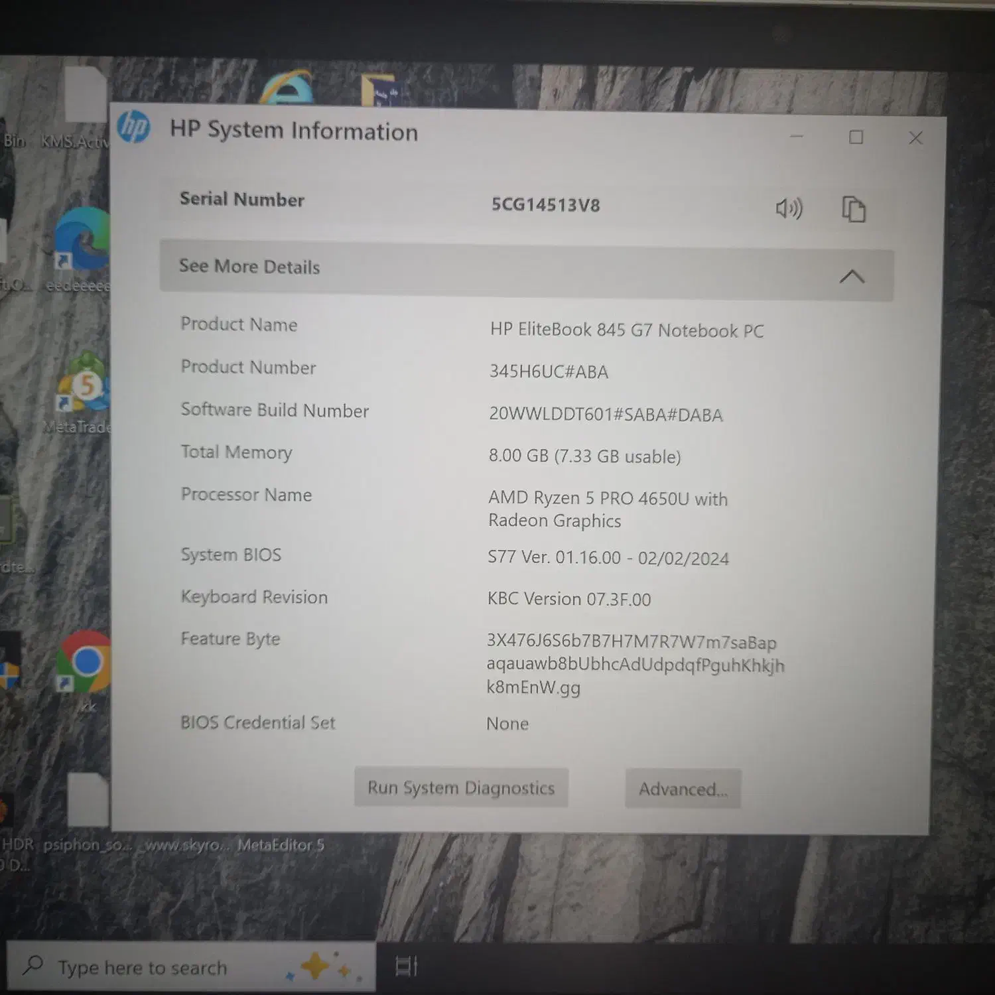Click the See More Details header text

click(x=249, y=267)
